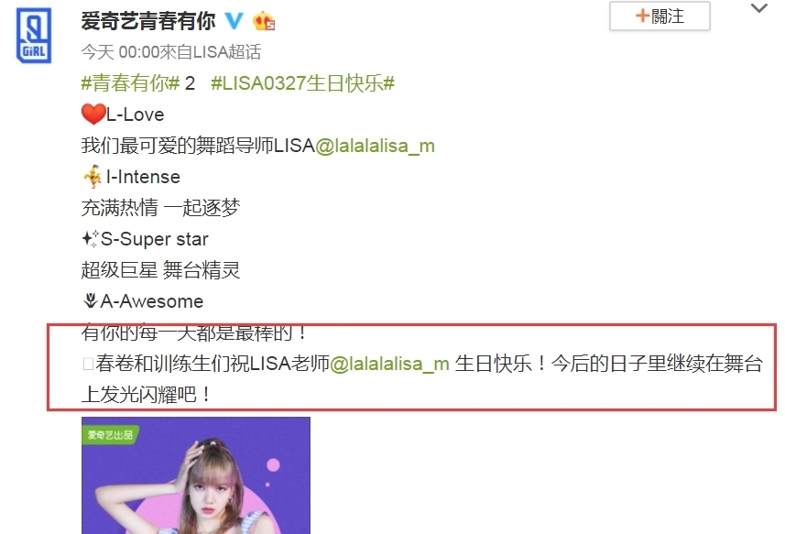Click the dancing figure emoji before I-Intense

[x=93, y=176]
